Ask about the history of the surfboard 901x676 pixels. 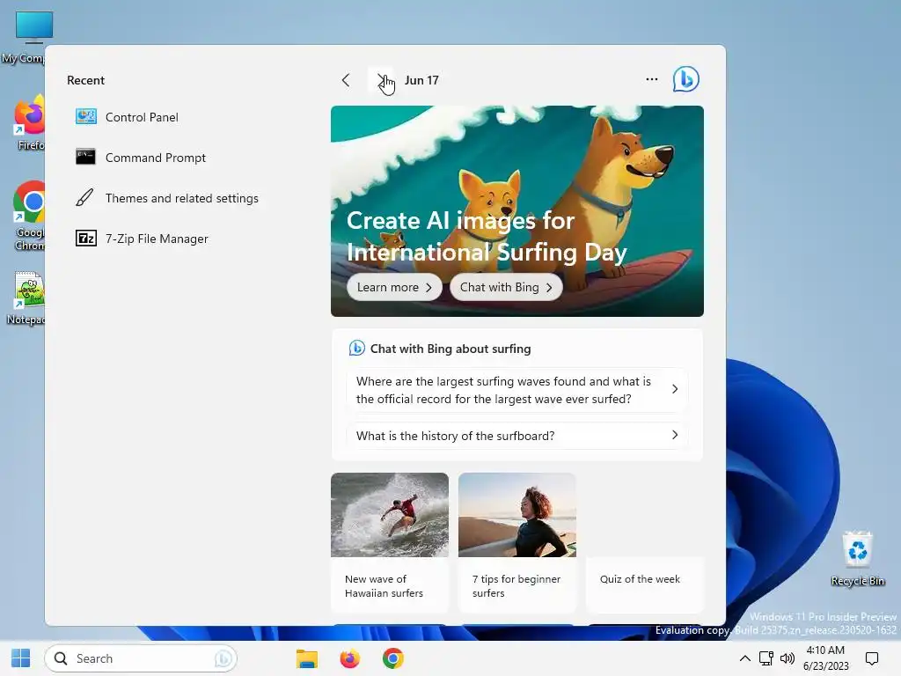coord(517,436)
